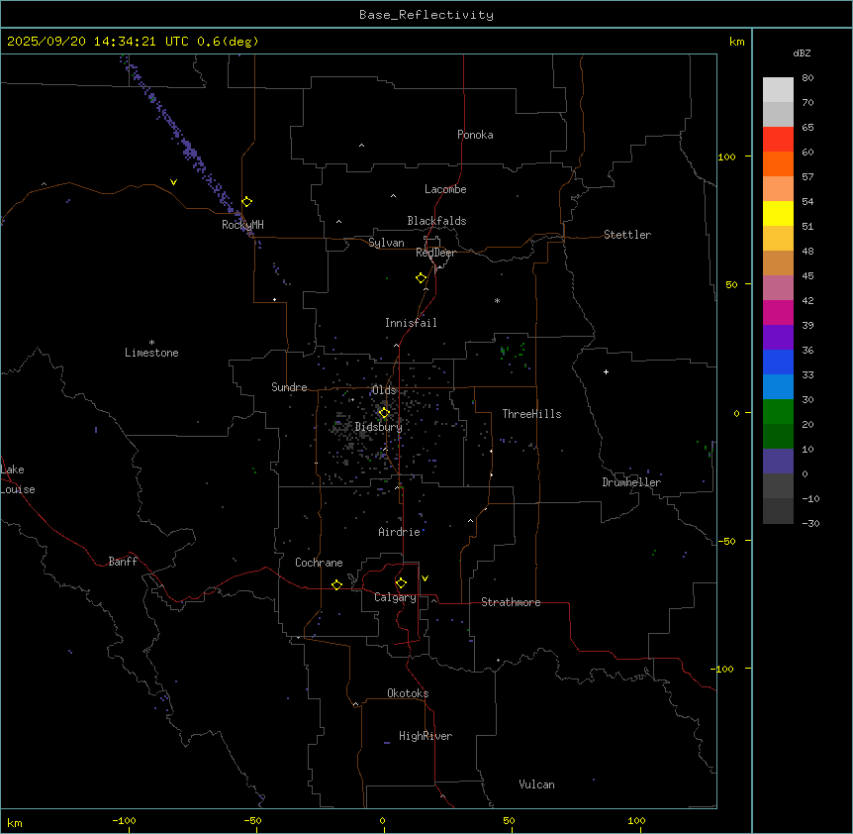Select the yellow diamond marker above Calgary label
Image resolution: width=853 pixels, height=834 pixels.
pyautogui.click(x=401, y=583)
